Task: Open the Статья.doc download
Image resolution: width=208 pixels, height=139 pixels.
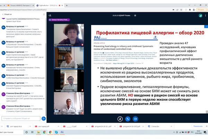Action: click(x=155, y=126)
